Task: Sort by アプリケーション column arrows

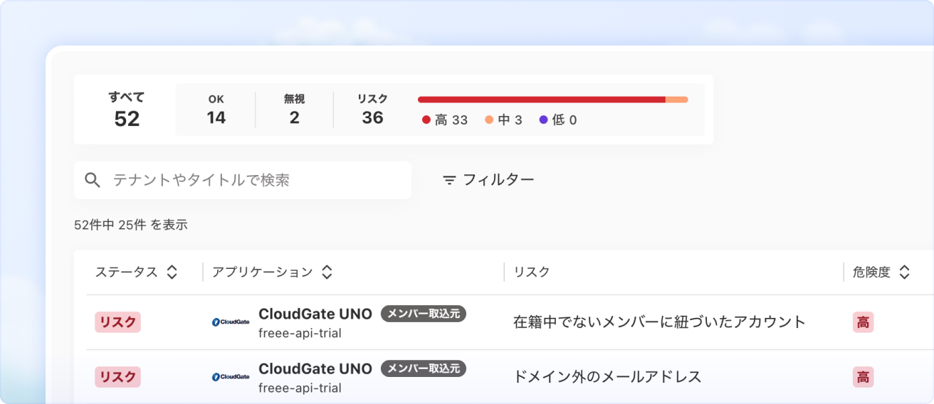Action: [327, 272]
